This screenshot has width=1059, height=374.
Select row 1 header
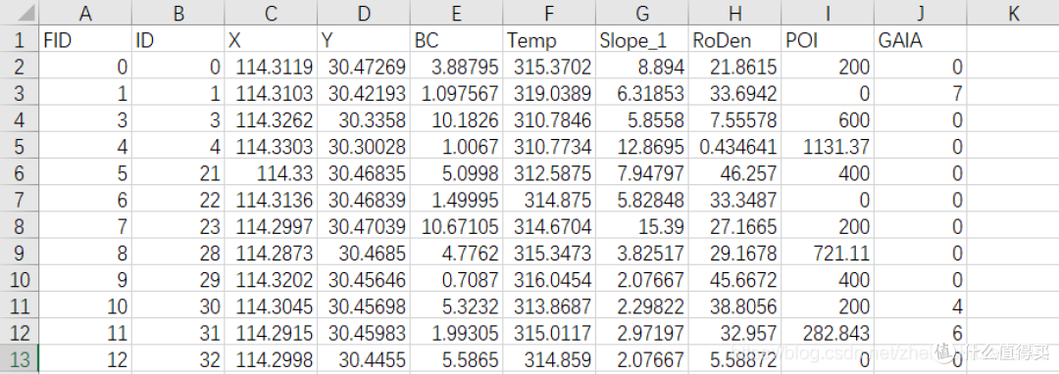19,40
